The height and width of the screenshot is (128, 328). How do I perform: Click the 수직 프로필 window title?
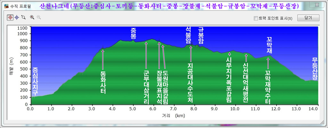point(20,6)
